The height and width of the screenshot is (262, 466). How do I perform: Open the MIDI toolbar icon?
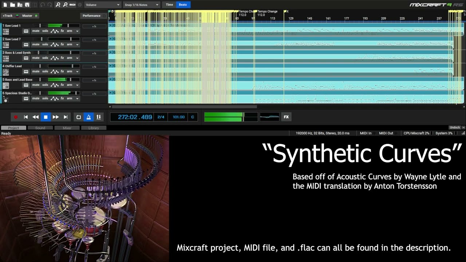click(x=72, y=5)
